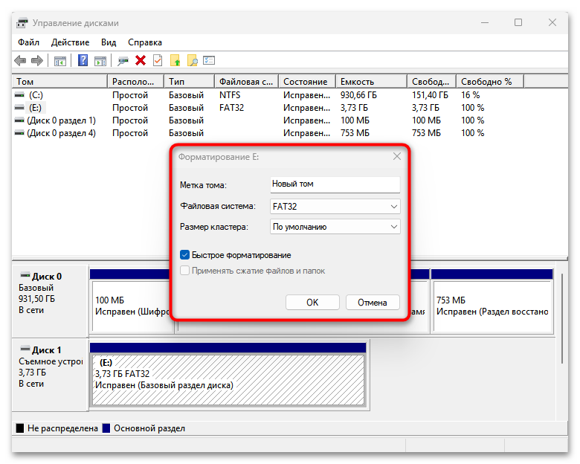Image resolution: width=580 pixels, height=464 pixels.
Task: Click the Отмена button
Action: pos(373,303)
